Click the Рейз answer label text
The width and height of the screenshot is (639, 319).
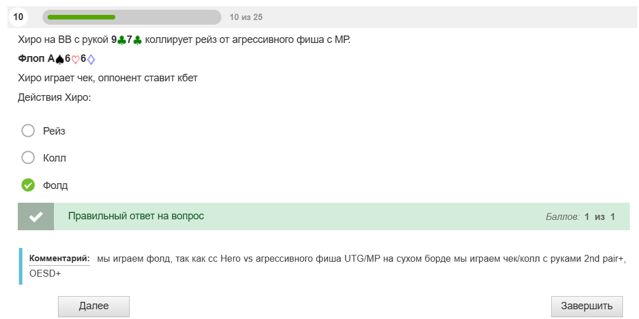[x=54, y=131]
